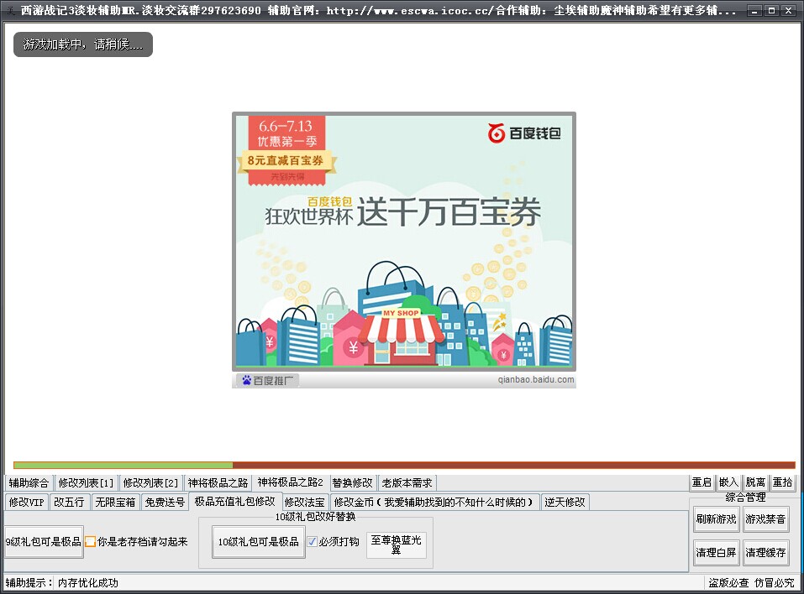Open the qianbao.baidu.com link
The height and width of the screenshot is (594, 804).
pos(536,379)
